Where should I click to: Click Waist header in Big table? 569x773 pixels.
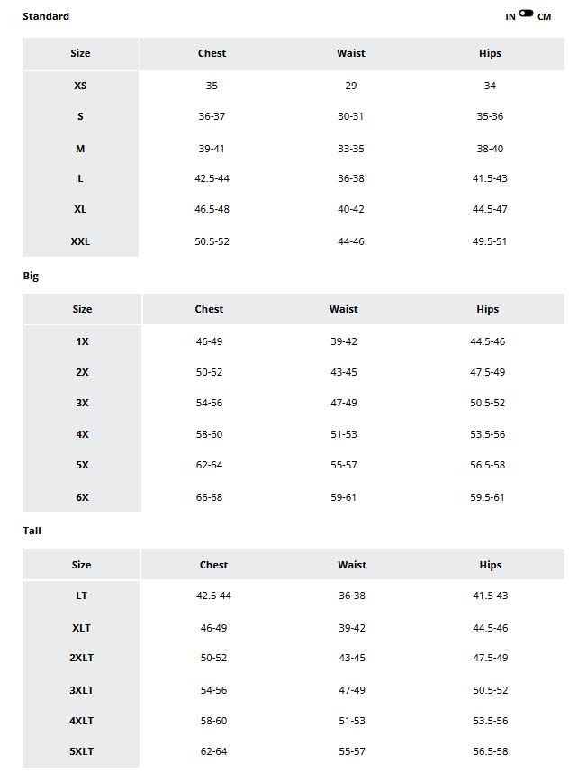[343, 309]
